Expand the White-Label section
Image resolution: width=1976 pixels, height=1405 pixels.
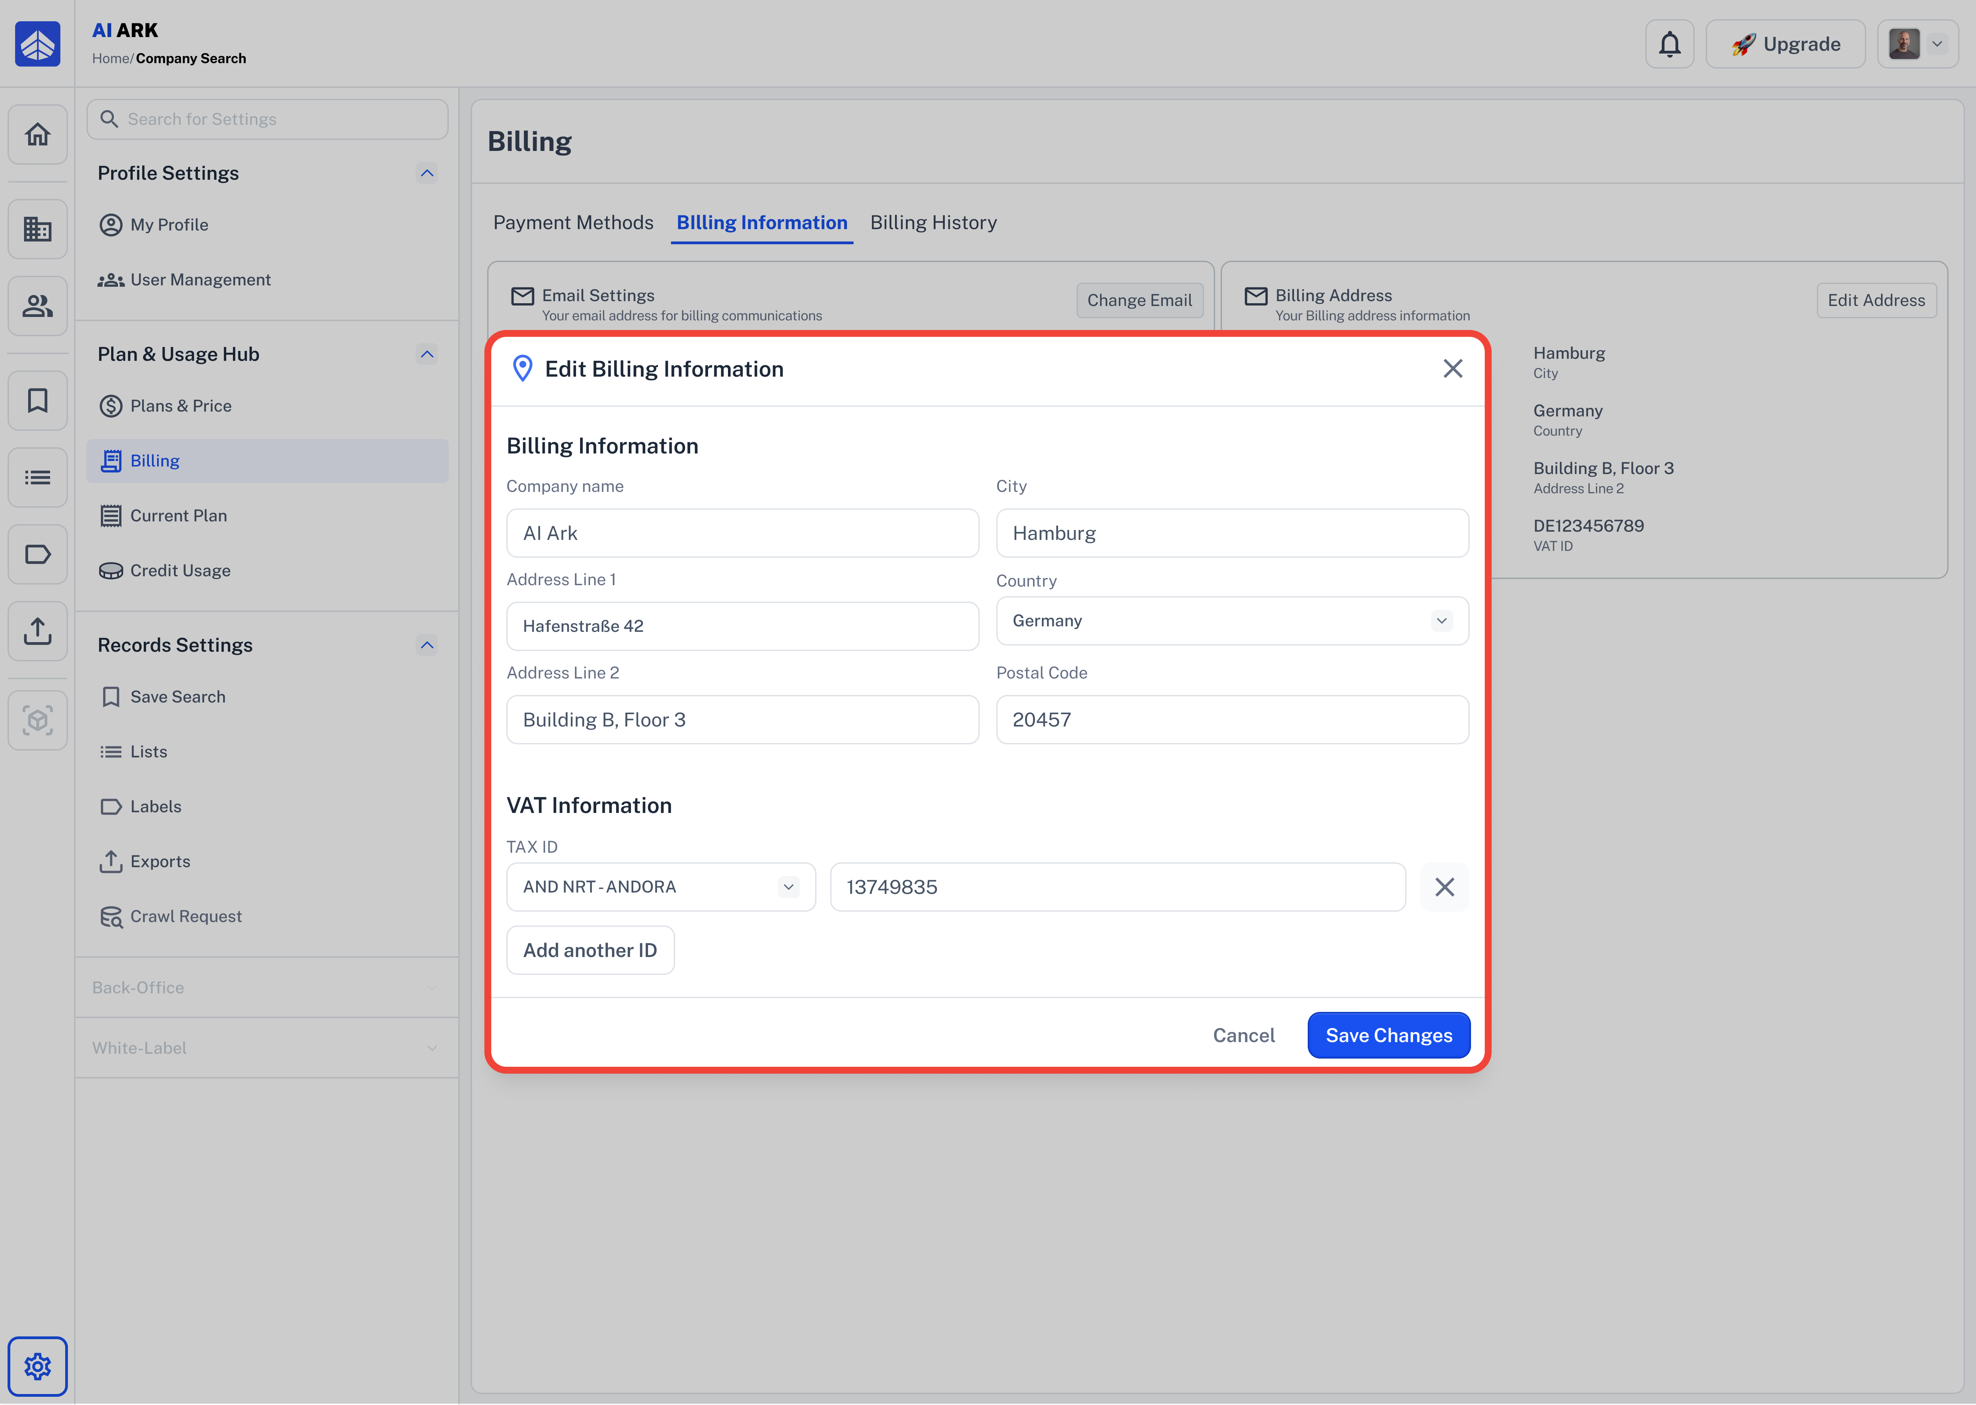point(267,1048)
